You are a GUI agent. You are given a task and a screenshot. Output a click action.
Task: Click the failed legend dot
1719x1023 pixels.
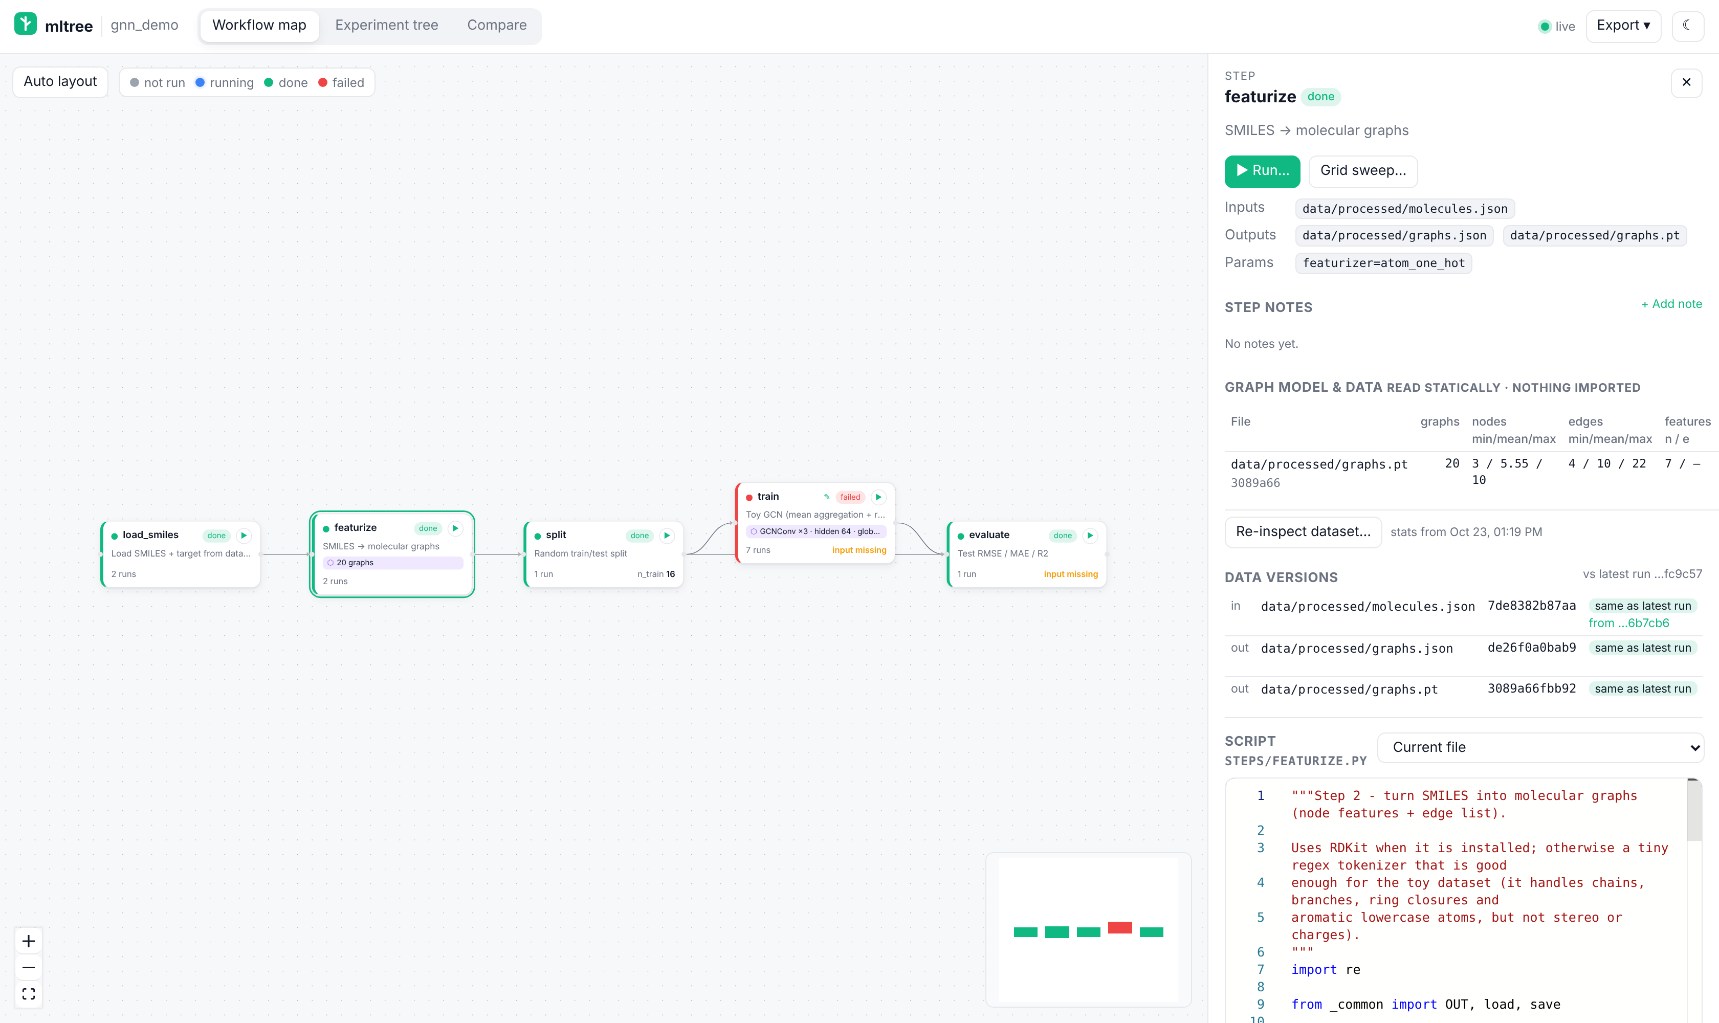(323, 83)
